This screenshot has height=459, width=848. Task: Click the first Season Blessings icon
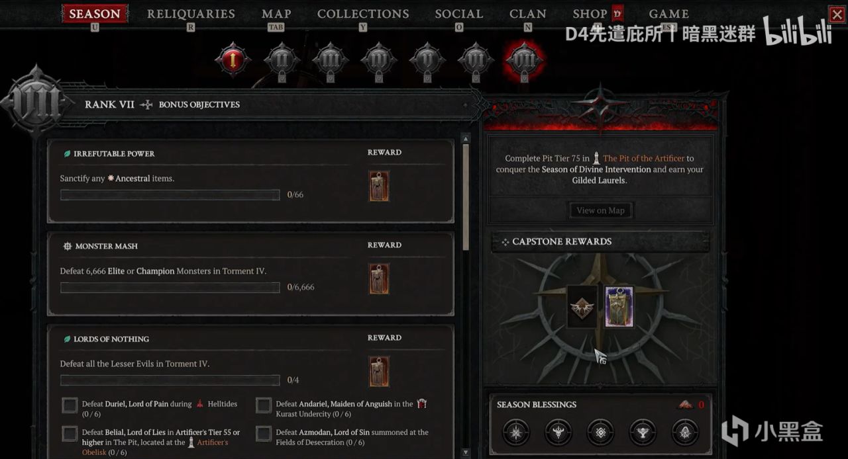(x=515, y=433)
